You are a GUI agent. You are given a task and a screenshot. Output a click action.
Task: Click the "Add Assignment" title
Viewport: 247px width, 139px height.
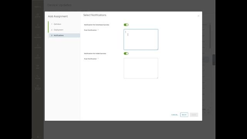coord(58,16)
